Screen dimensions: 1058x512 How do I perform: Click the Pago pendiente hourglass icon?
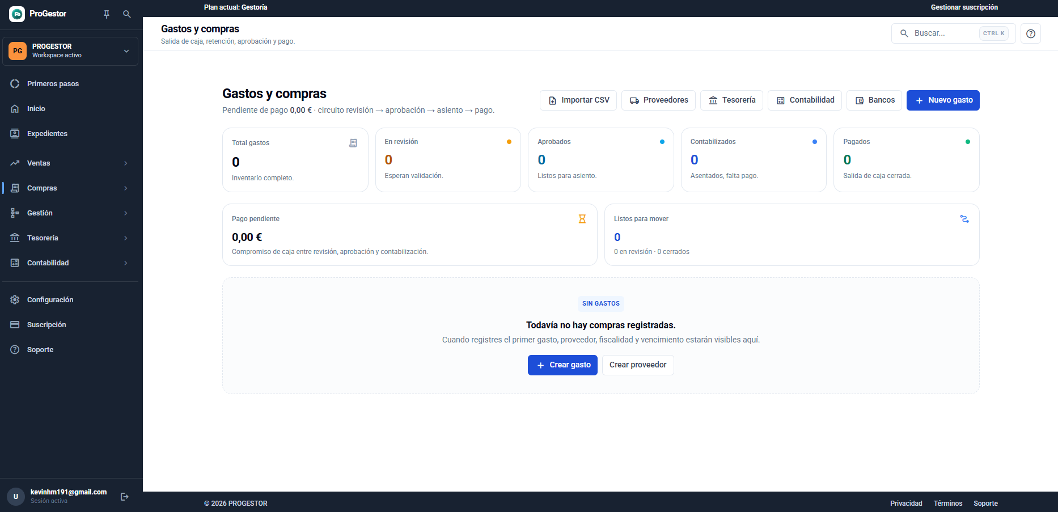click(582, 219)
